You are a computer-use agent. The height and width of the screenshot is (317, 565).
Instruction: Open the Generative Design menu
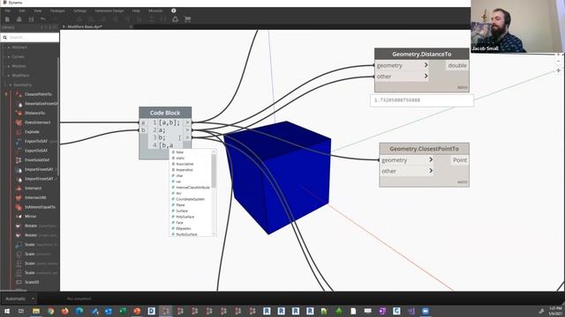[109, 11]
